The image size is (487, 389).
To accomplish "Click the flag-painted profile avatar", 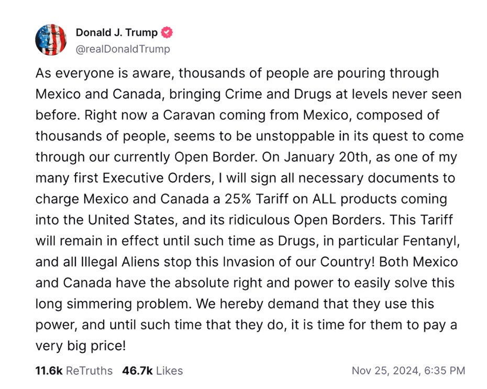I will coord(51,40).
